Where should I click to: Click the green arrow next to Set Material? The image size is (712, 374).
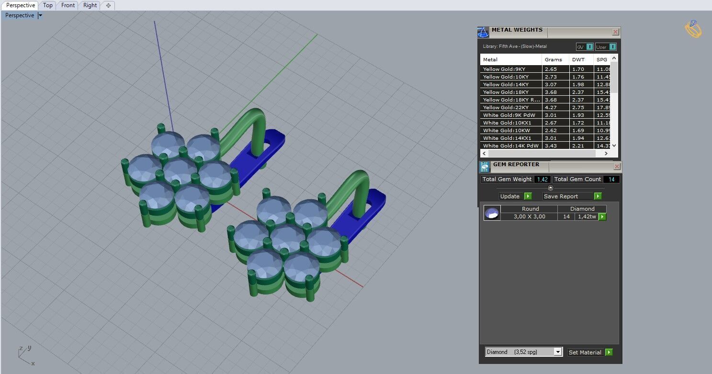coord(609,352)
